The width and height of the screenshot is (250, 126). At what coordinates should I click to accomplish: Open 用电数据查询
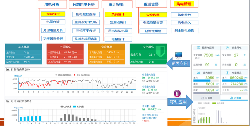coord(86,14)
